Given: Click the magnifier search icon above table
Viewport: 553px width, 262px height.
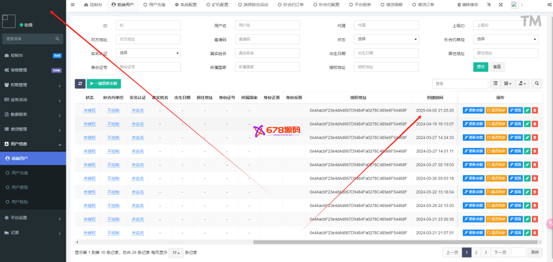Looking at the screenshot, I should pos(537,84).
